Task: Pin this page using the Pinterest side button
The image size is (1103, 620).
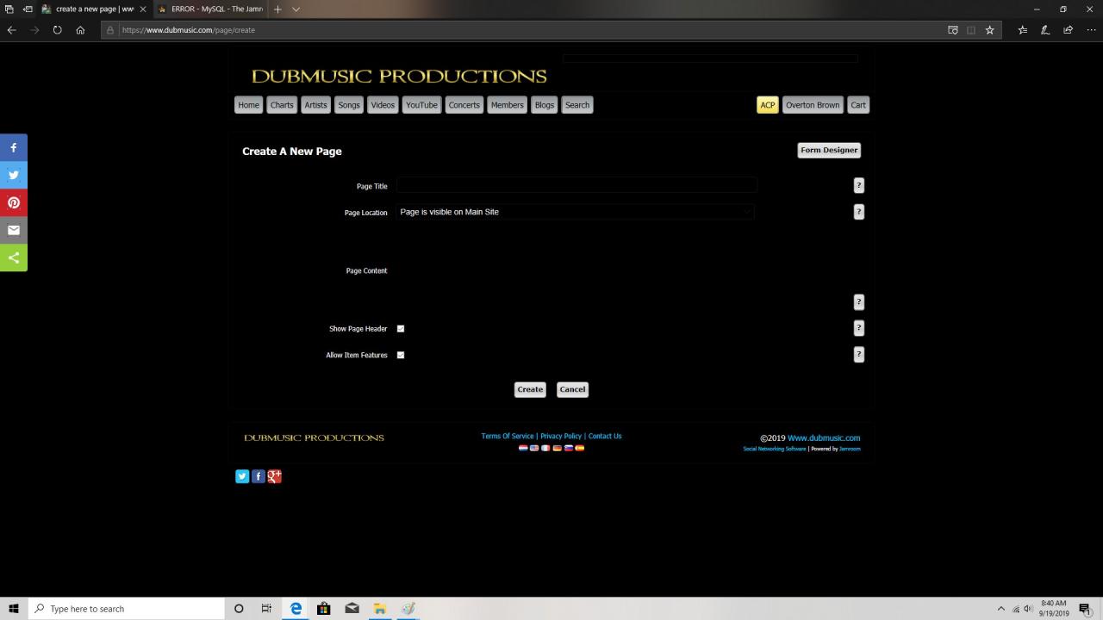Action: [x=14, y=202]
